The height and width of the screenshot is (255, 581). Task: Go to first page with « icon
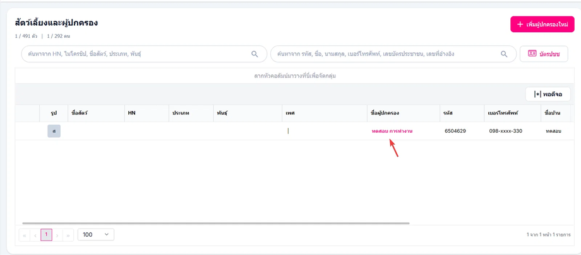[25, 235]
